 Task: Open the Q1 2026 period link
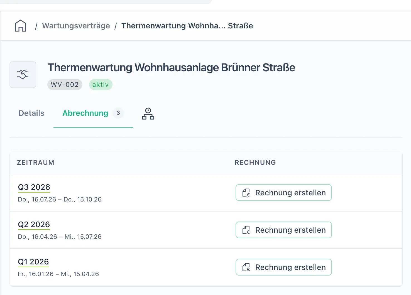point(33,262)
